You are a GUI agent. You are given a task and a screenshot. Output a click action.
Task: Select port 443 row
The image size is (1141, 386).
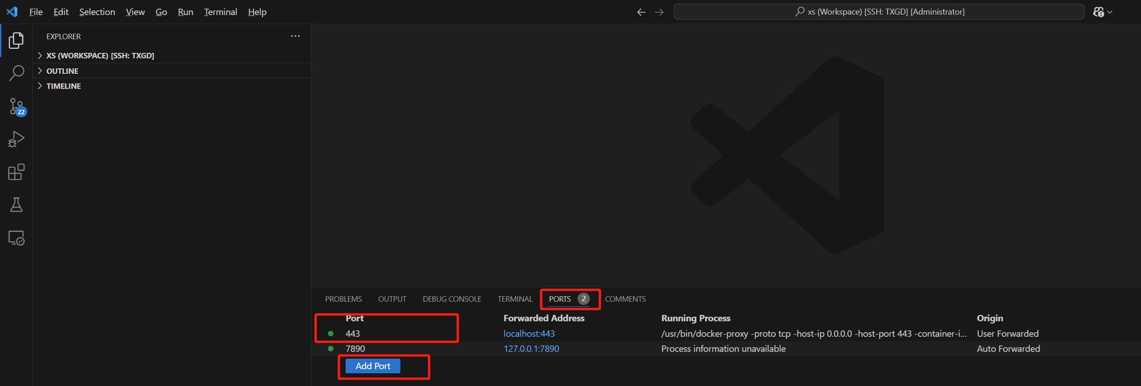pyautogui.click(x=726, y=334)
